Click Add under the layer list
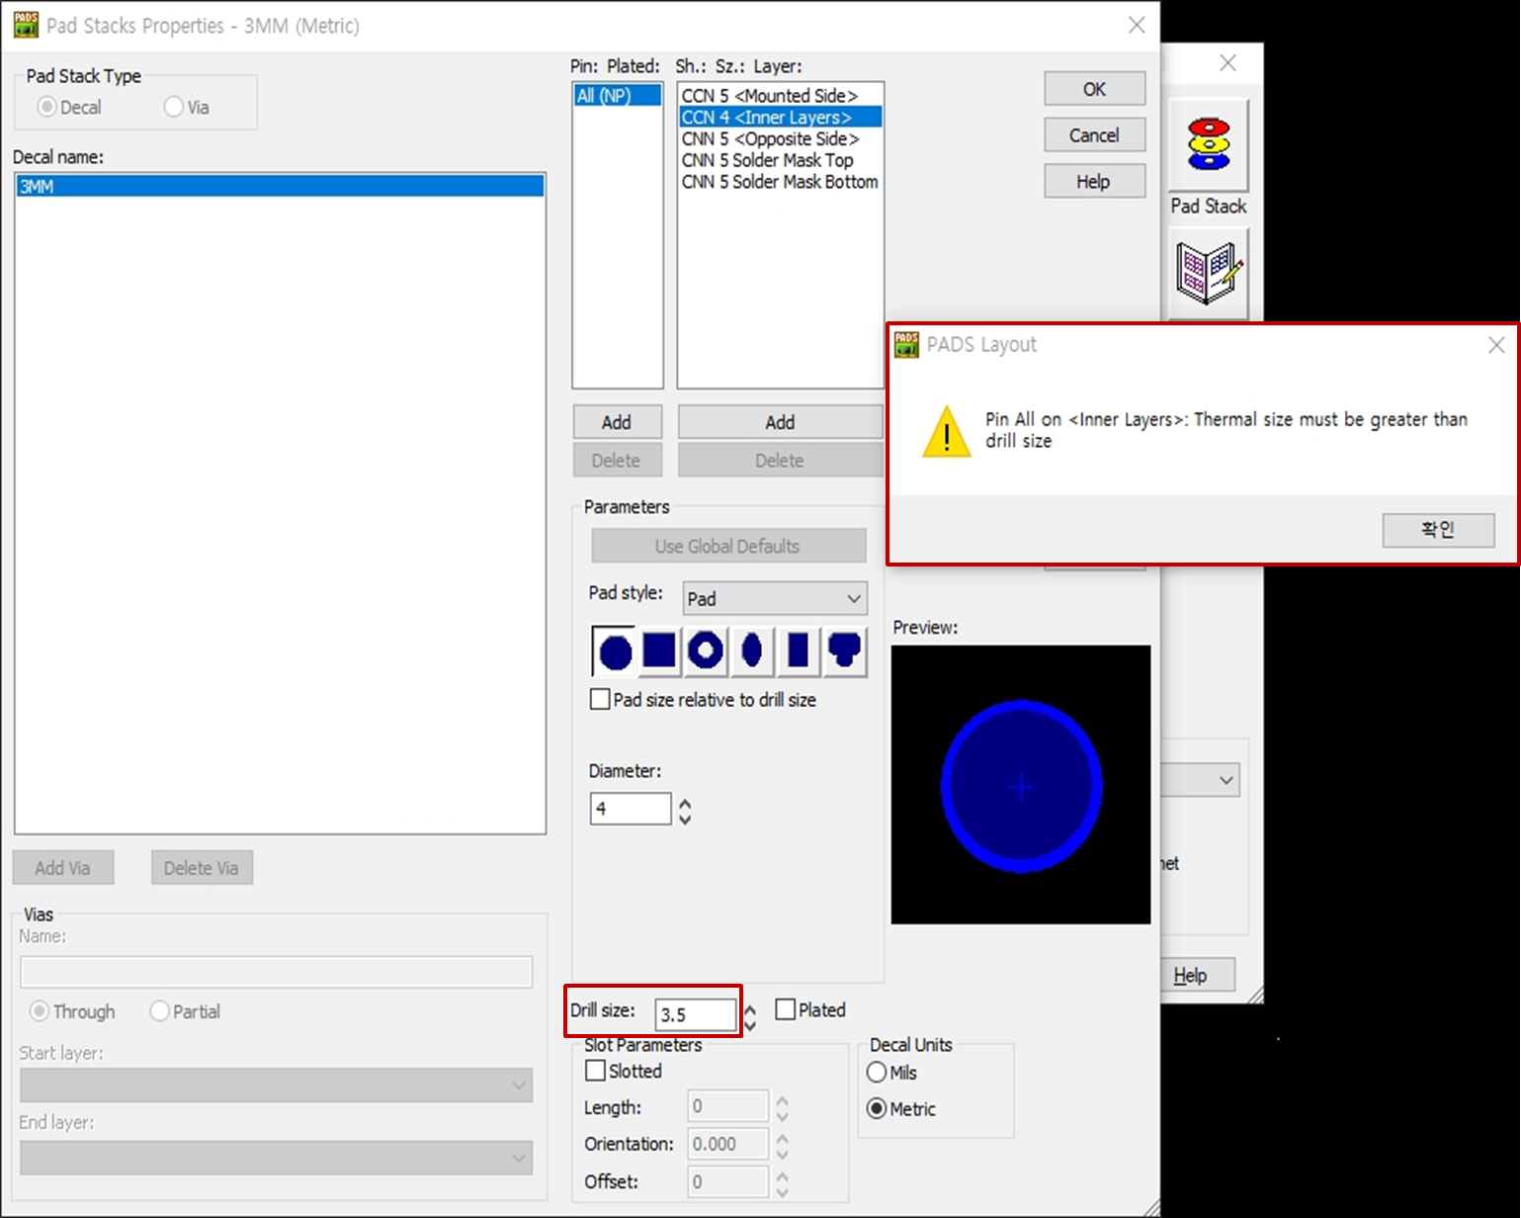The width and height of the screenshot is (1521, 1218). [780, 422]
